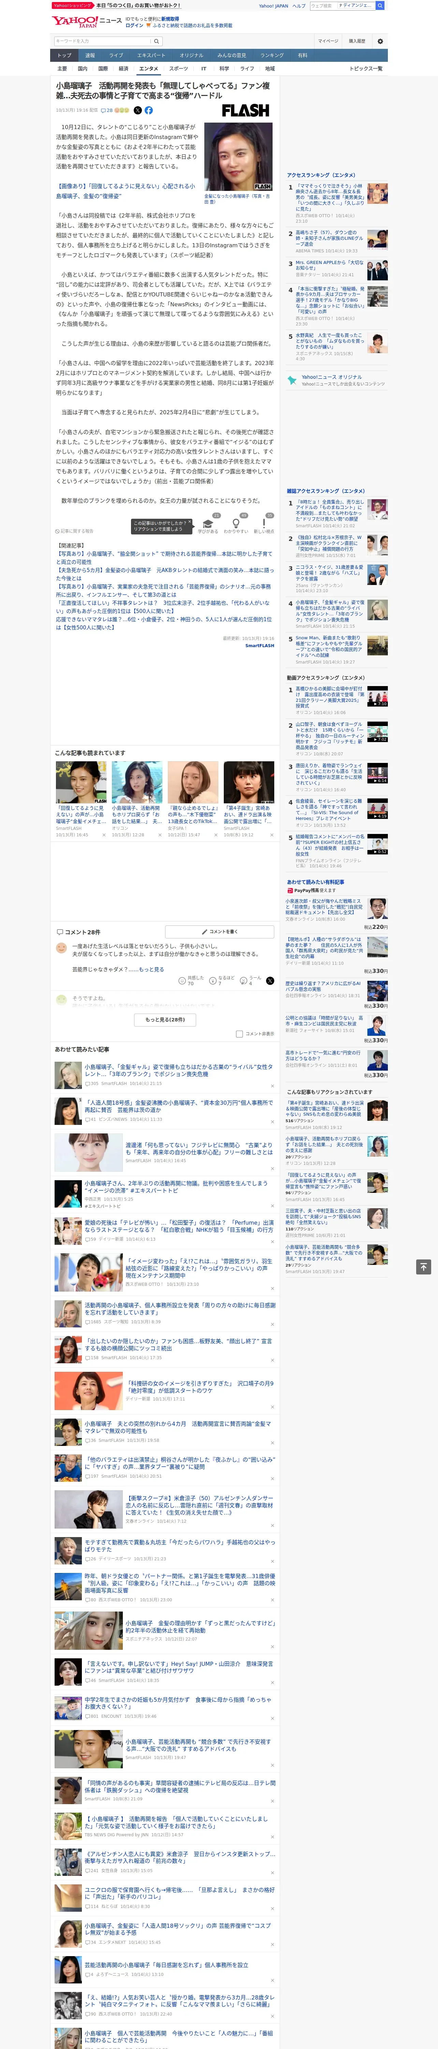Open the 有料 tab
The height and width of the screenshot is (2049, 438).
pyautogui.click(x=302, y=56)
